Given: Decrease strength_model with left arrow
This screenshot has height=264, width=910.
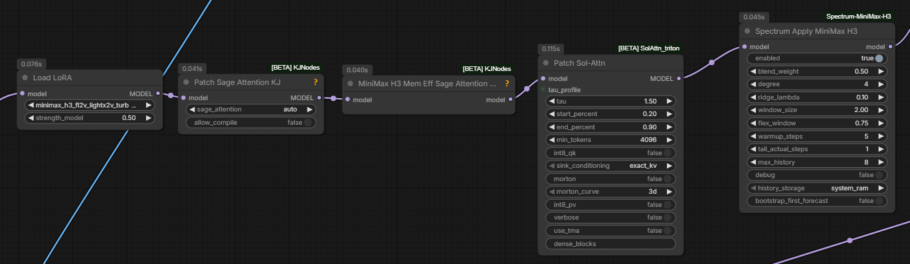Looking at the screenshot, I should click(x=31, y=118).
